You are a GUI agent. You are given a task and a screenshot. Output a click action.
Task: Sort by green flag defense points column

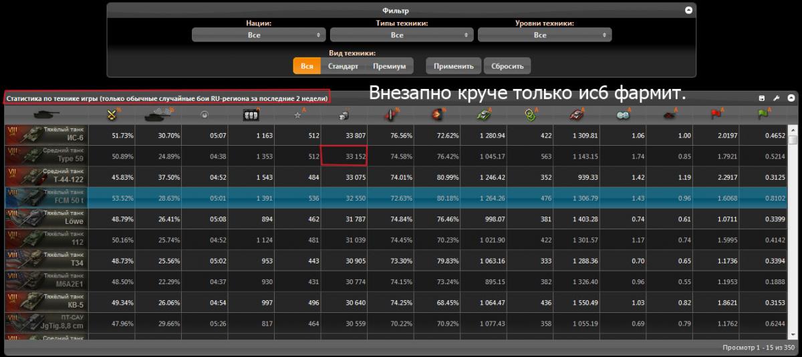point(763,115)
